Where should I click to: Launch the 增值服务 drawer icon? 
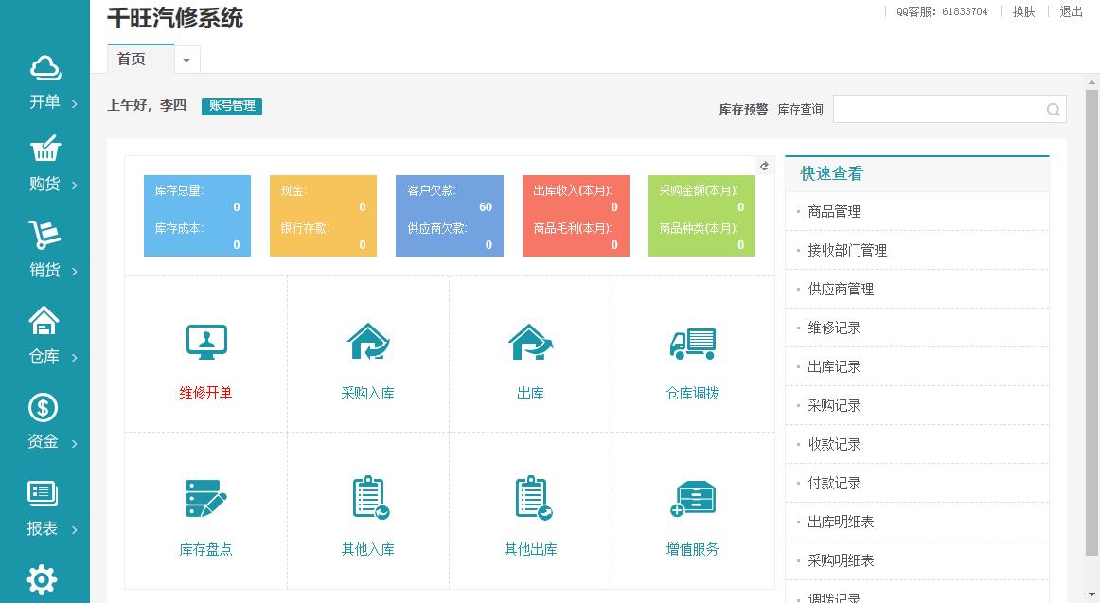[692, 499]
